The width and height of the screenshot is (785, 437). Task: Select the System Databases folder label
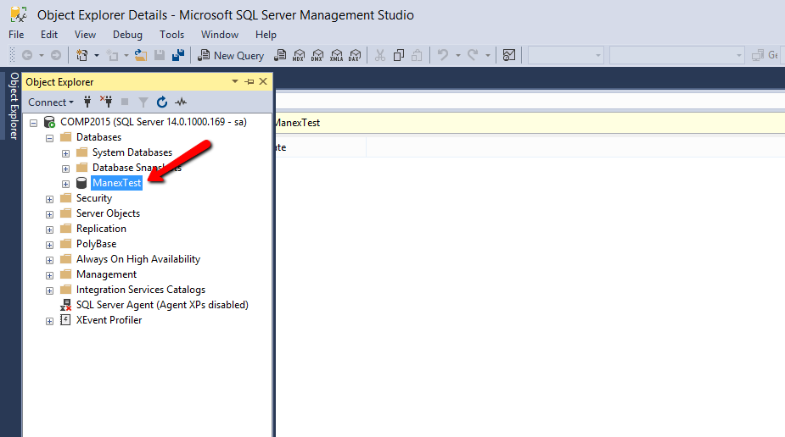(x=132, y=152)
